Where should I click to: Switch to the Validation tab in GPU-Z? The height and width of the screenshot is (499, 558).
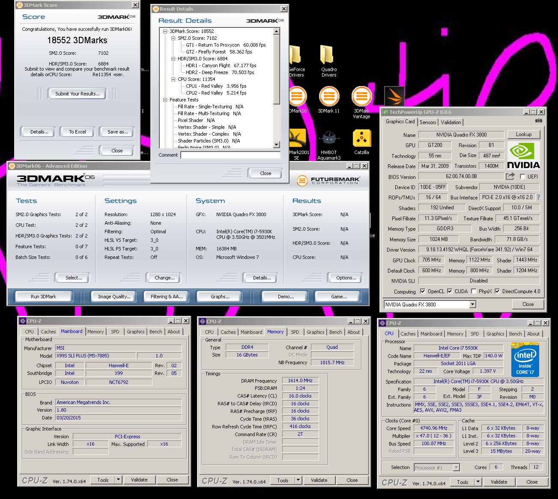click(x=451, y=122)
